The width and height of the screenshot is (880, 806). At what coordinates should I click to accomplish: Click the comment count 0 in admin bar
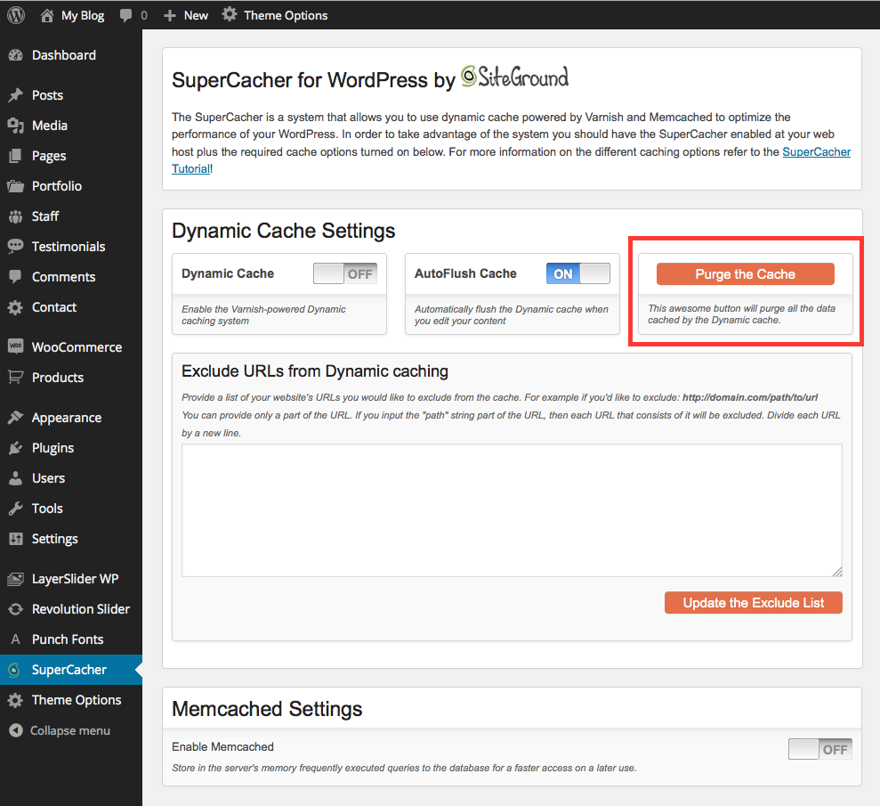(144, 16)
